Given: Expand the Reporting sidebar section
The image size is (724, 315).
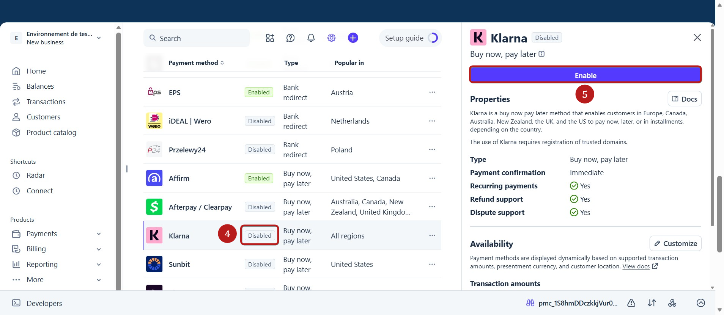Looking at the screenshot, I should pyautogui.click(x=99, y=265).
